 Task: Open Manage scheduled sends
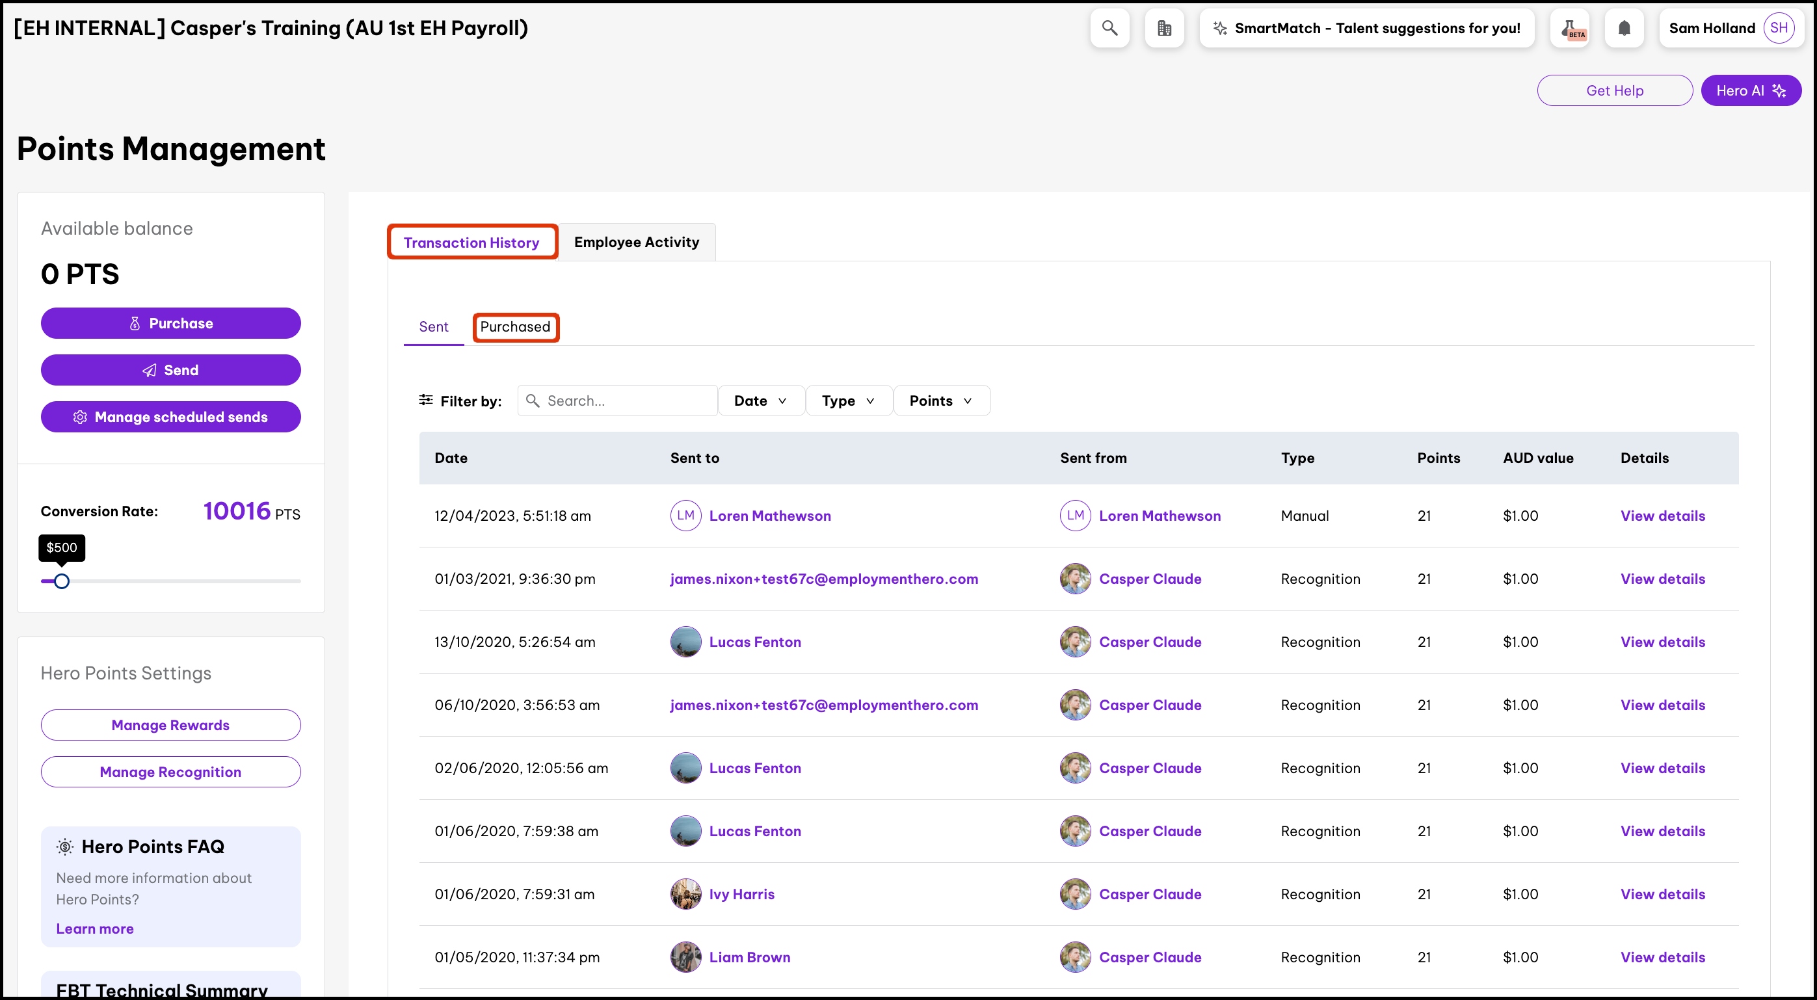tap(170, 417)
